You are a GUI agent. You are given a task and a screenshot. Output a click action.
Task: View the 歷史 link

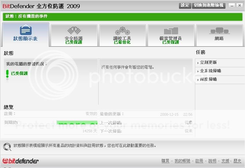tap(237, 161)
